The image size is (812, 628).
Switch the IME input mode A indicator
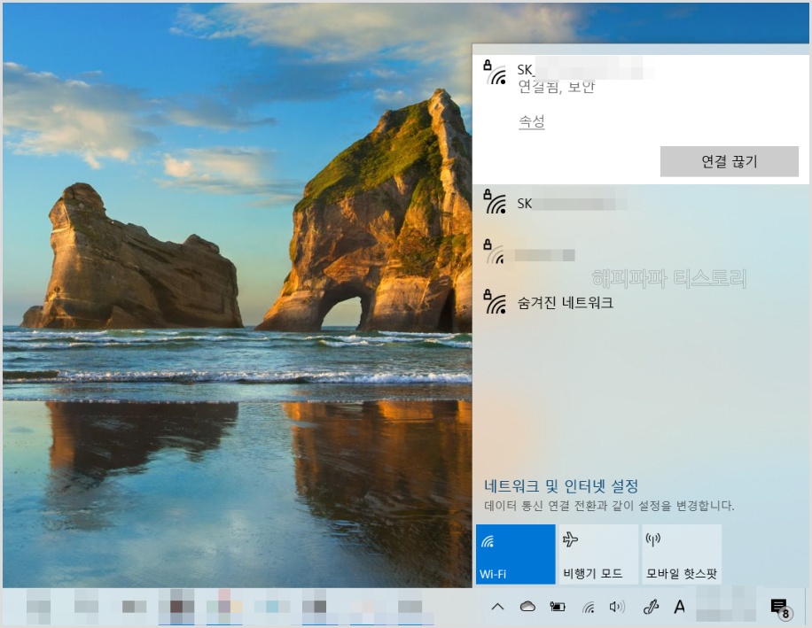point(679,606)
